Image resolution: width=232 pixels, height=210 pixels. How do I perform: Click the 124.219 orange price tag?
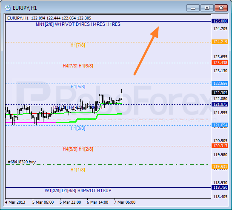[x=220, y=42]
